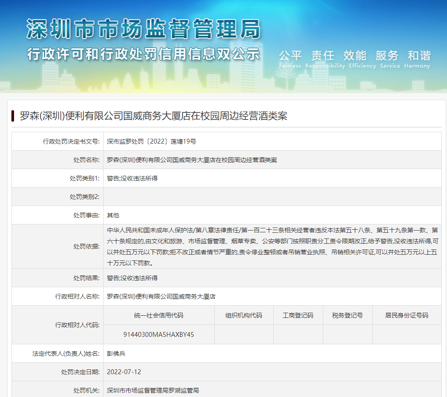Click the 处罚事由 value 其他
Viewport: 447px width, 397px height.
pos(113,215)
